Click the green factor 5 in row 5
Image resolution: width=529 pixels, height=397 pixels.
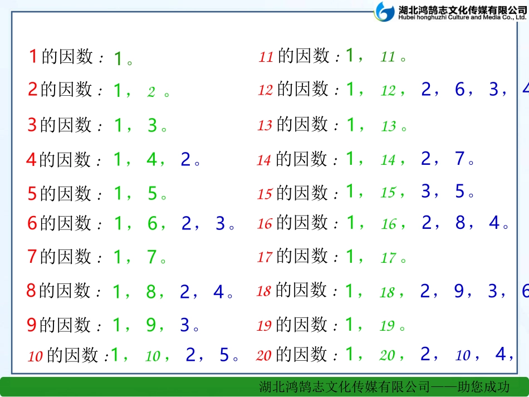(153, 193)
